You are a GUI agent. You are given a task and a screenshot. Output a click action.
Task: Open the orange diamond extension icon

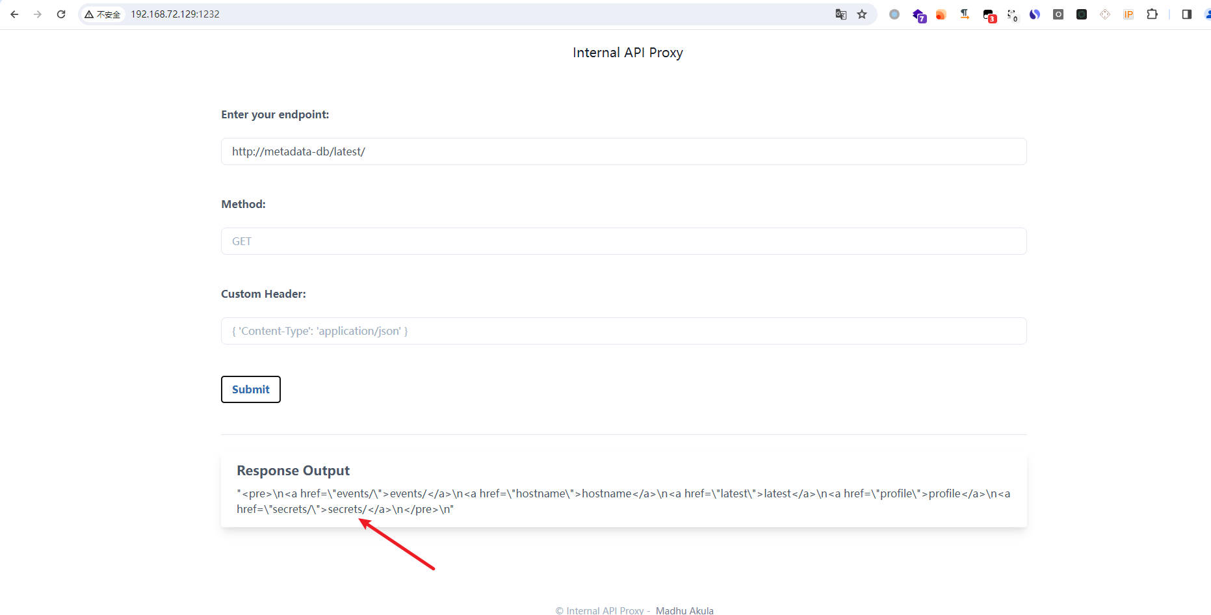coord(1105,14)
